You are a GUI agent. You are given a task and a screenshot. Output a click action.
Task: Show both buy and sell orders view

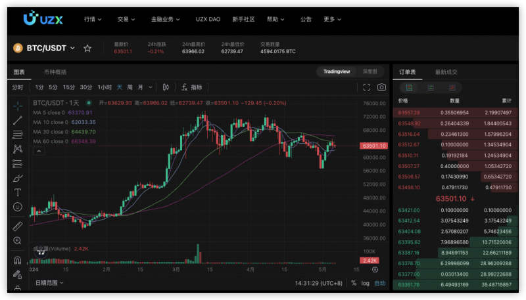point(409,88)
